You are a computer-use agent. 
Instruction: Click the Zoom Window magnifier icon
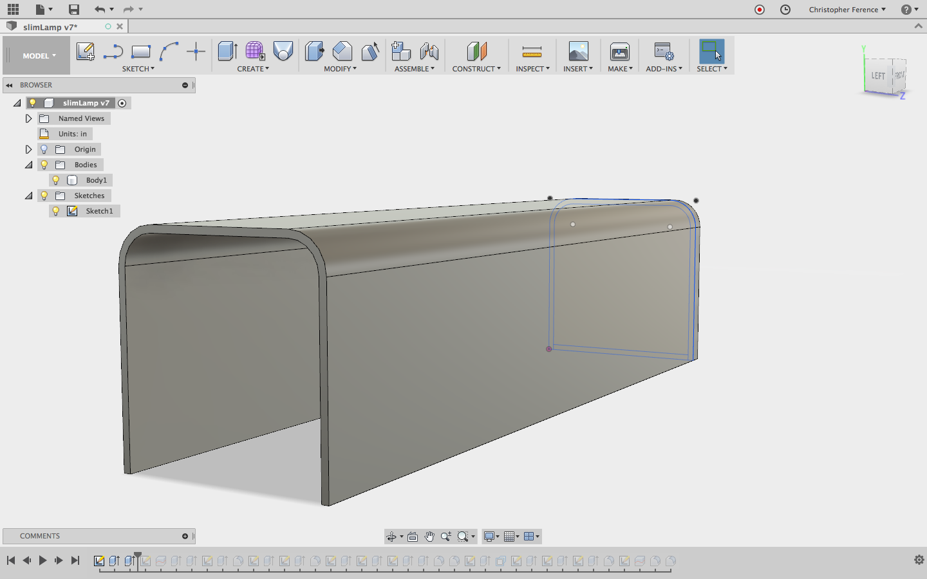click(x=463, y=537)
